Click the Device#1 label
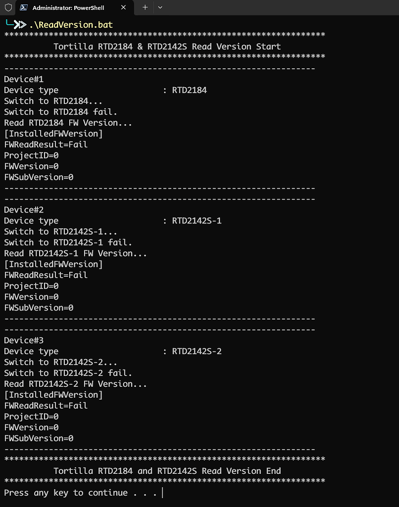 click(x=23, y=79)
